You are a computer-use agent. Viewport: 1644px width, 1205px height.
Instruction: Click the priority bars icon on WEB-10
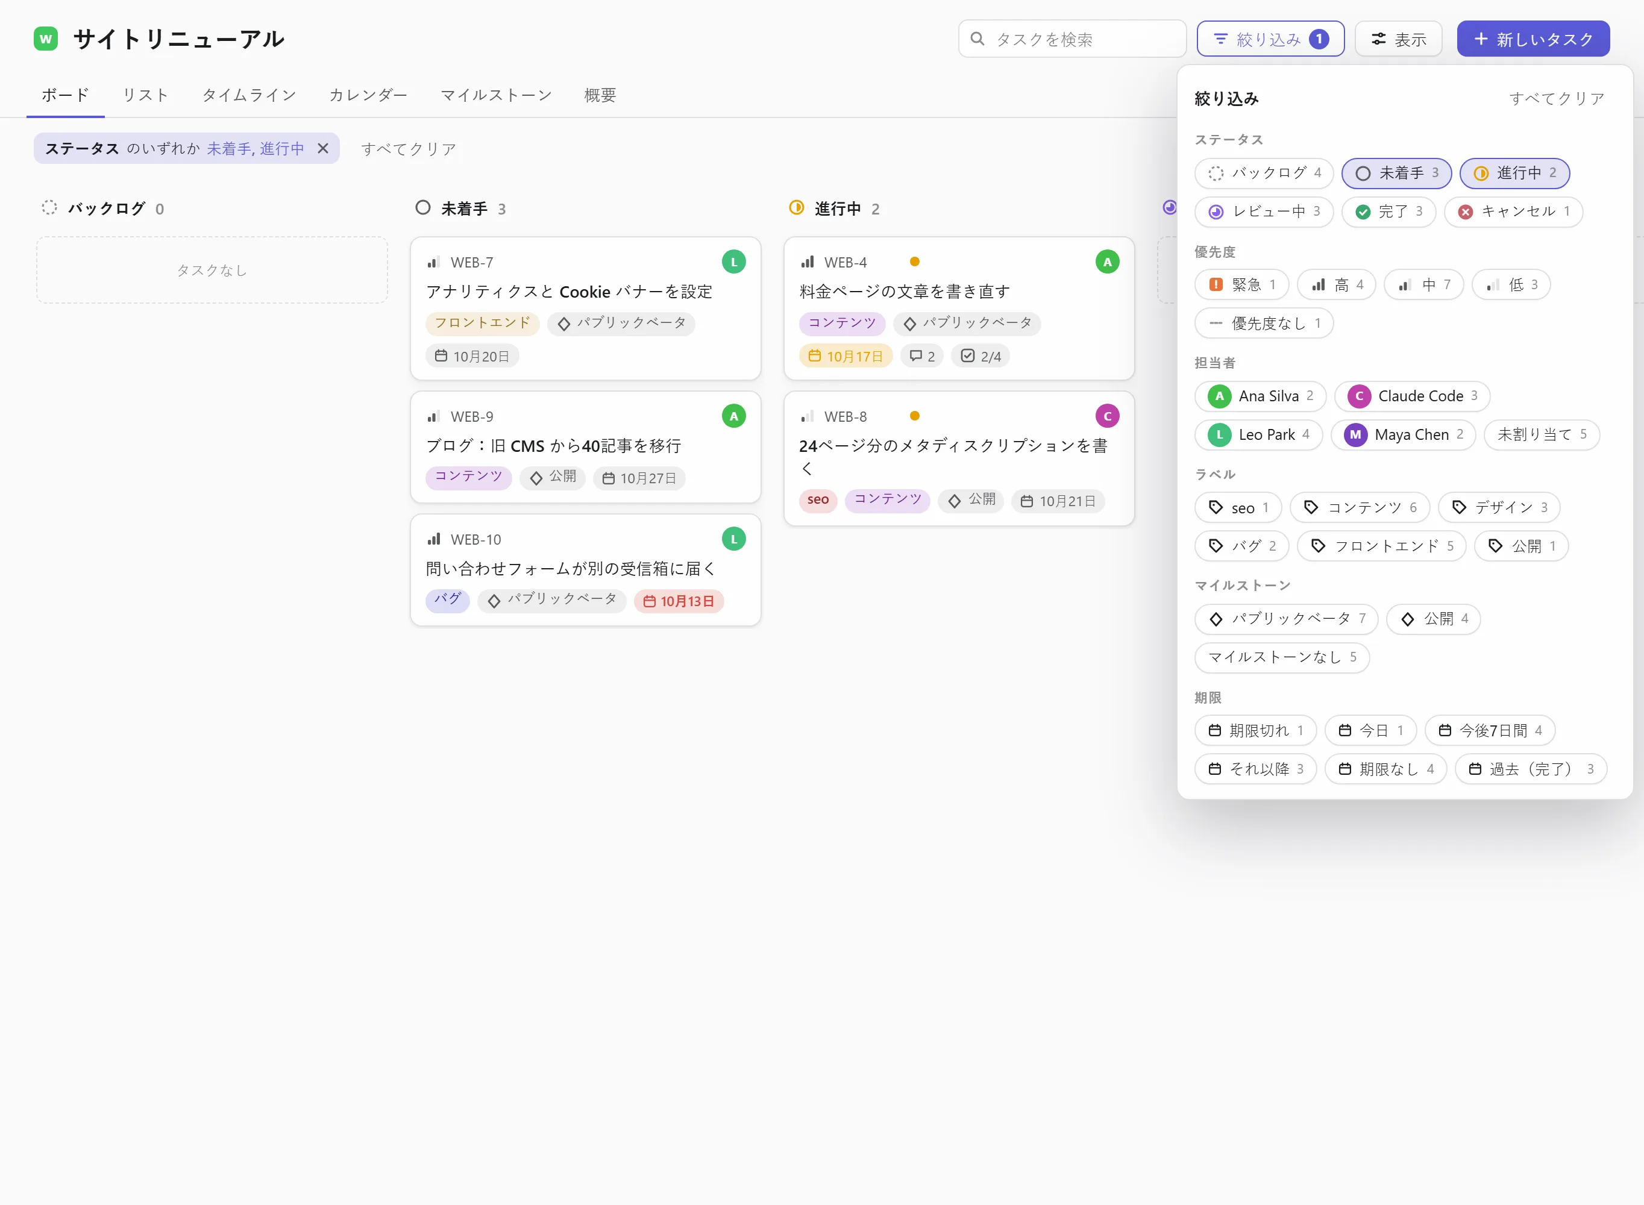[x=434, y=540]
